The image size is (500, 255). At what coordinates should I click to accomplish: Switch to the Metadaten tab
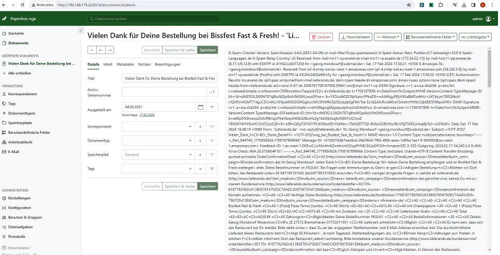click(x=126, y=65)
